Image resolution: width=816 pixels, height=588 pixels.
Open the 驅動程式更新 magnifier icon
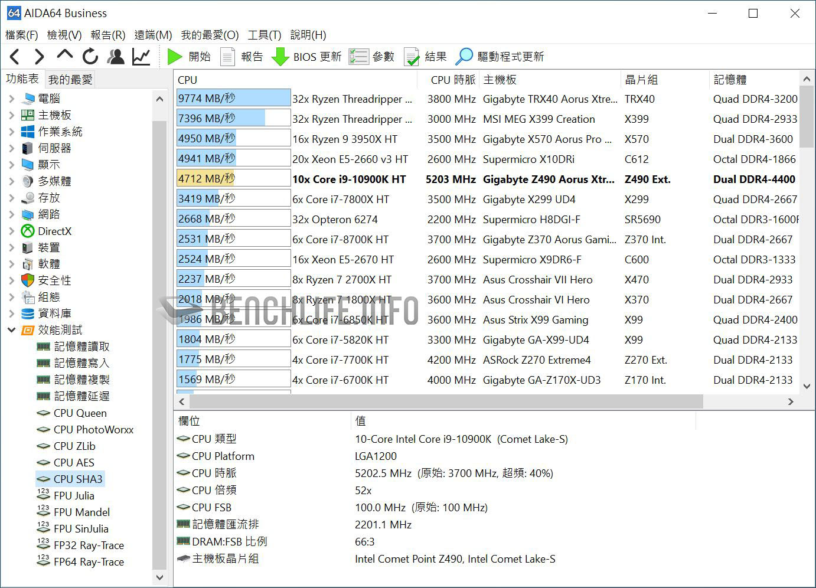tap(465, 57)
